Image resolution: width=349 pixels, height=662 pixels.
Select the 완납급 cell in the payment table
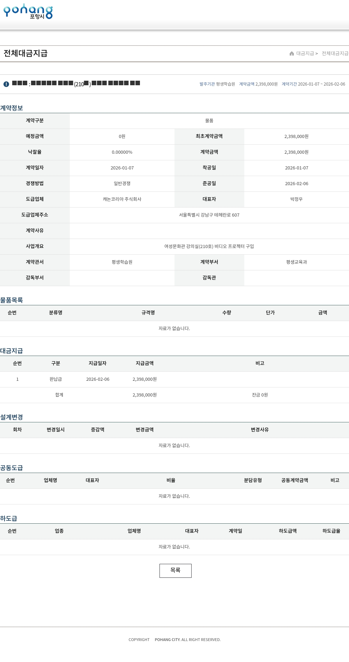click(55, 379)
